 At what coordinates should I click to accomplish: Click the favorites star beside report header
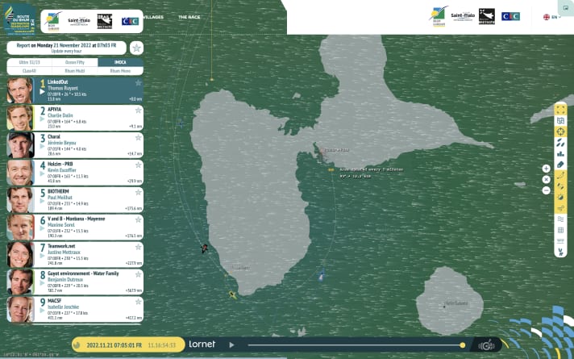136,48
